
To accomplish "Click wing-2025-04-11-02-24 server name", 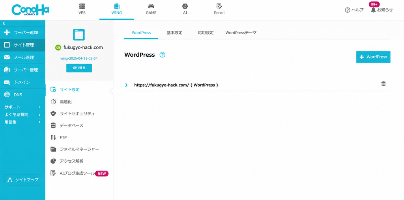I will pos(79,58).
